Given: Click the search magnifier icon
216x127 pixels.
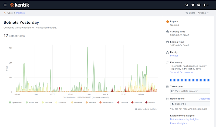Looking at the screenshot, I should pos(187,5).
